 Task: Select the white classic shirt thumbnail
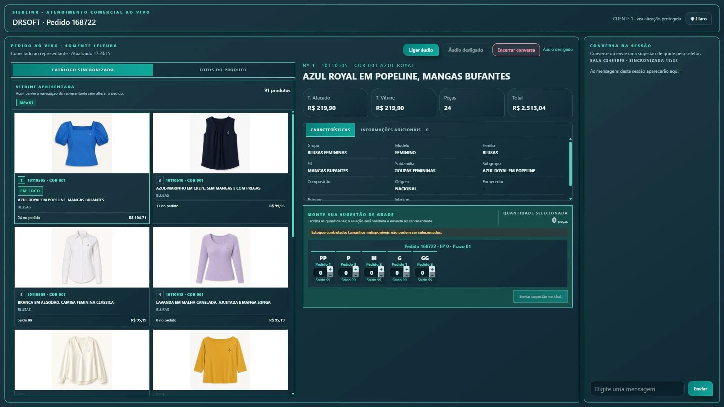[x=82, y=257]
